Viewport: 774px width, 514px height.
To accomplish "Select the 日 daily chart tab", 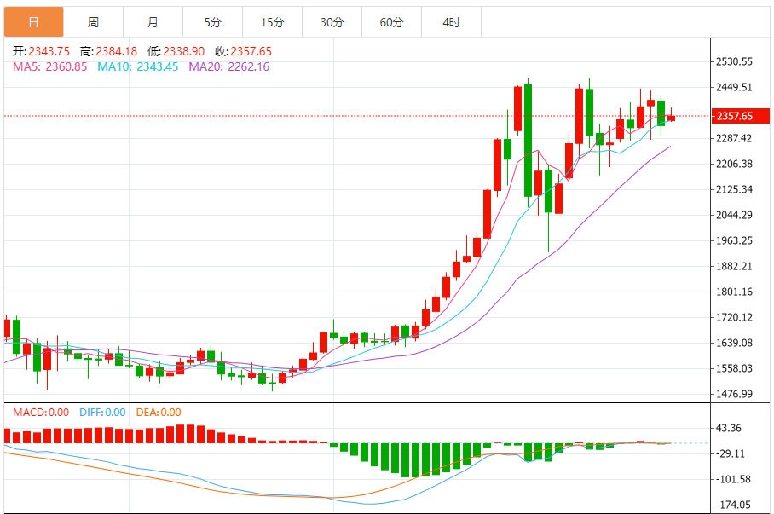I will click(x=33, y=22).
